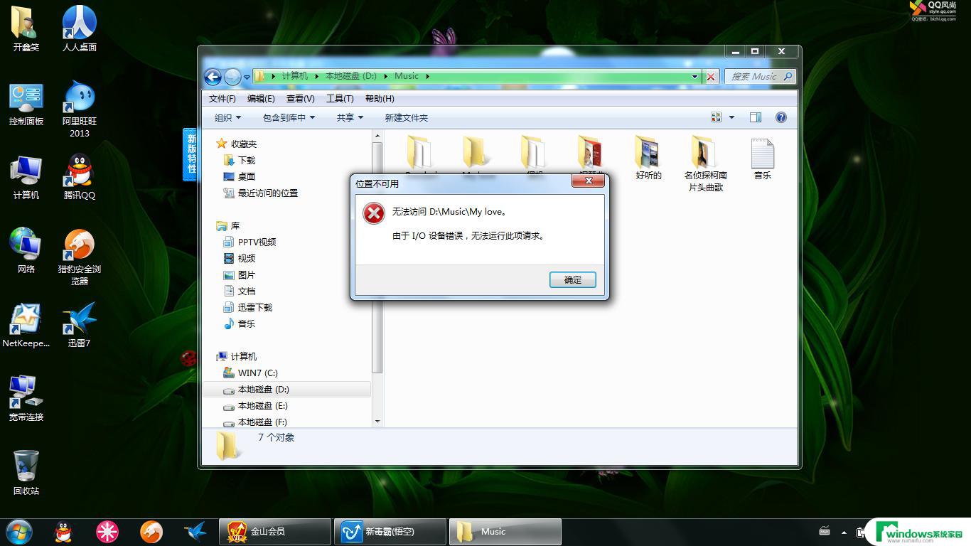Select the 迅雷下载 library
971x546 pixels.
[x=247, y=308]
